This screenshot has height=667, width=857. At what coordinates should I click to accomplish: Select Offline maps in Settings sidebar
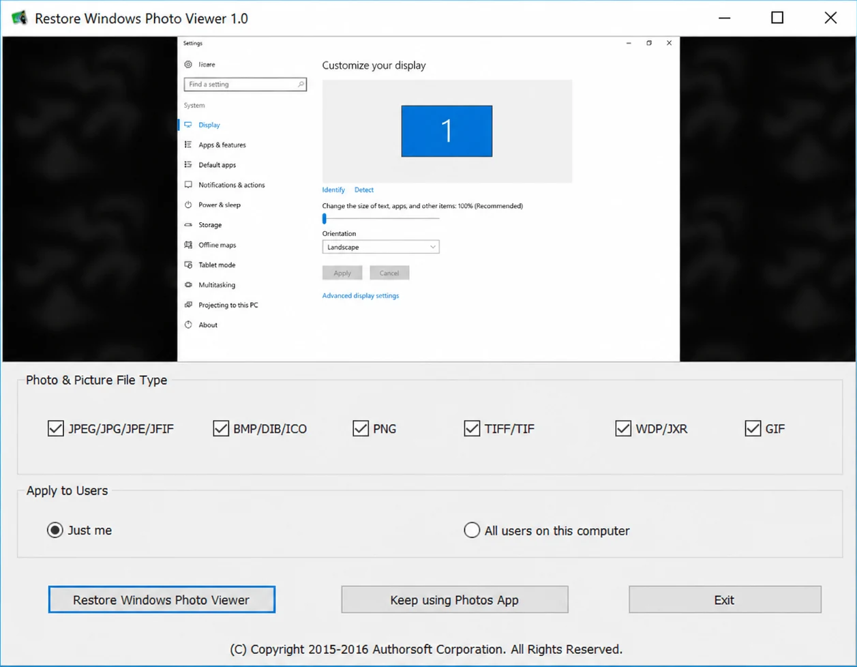pos(217,245)
